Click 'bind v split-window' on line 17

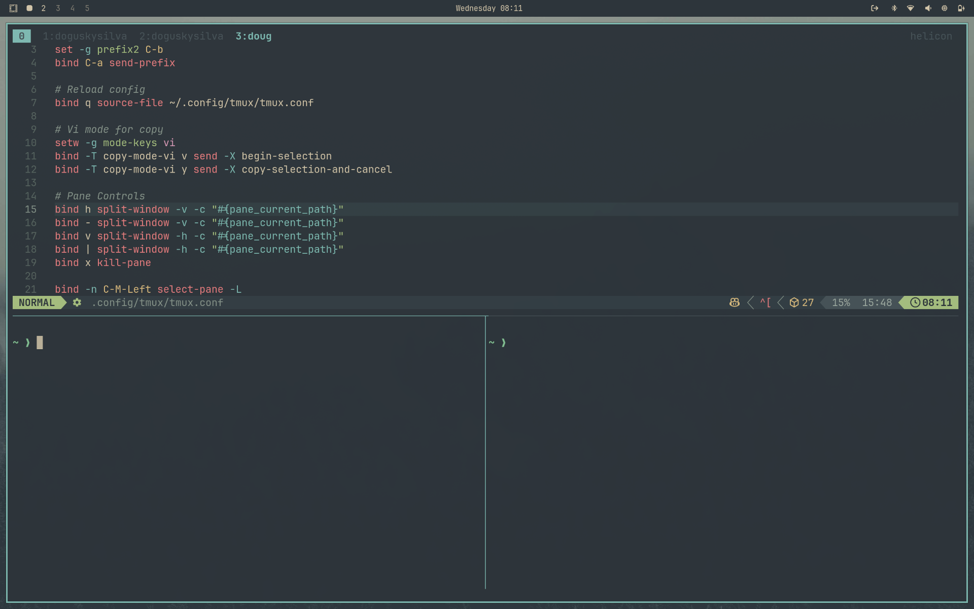(112, 236)
